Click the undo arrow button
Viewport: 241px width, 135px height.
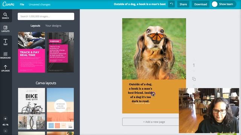[171, 4]
